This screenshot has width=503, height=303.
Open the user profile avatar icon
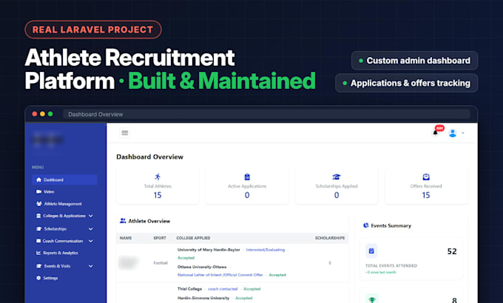(x=453, y=133)
